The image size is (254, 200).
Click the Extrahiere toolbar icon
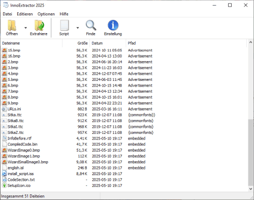pyautogui.click(x=39, y=25)
